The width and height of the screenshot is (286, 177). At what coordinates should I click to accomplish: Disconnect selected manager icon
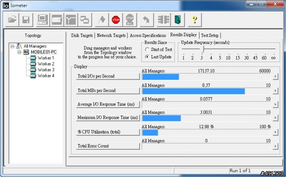[164, 20]
